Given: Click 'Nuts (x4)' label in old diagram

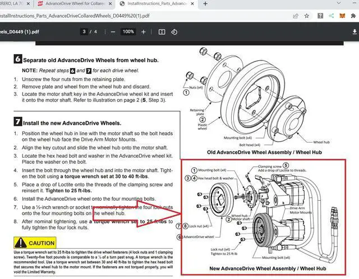Looking at the screenshot, I should tap(196, 87).
